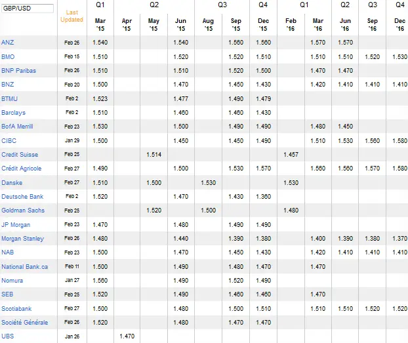Open the BTMU link
Image resolution: width=408 pixels, height=343 pixels.
(10, 99)
